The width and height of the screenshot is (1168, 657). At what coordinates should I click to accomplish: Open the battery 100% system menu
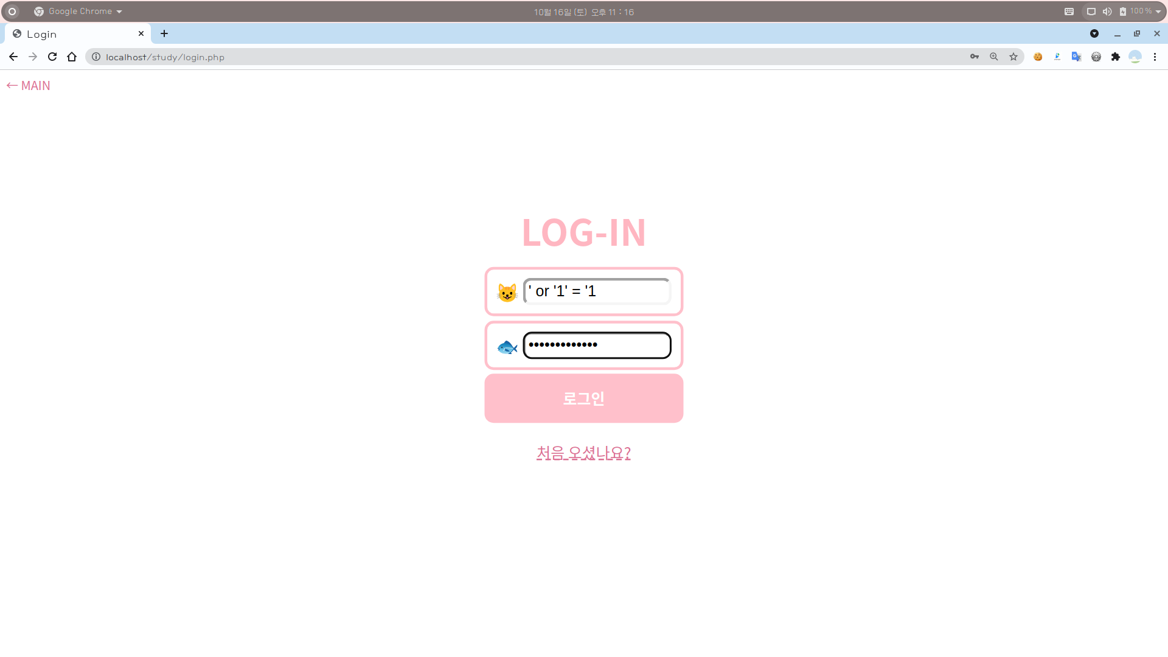(x=1140, y=12)
